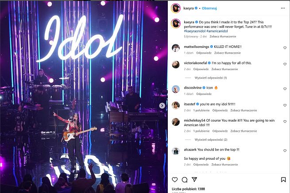Like victoriakonefal's comment with the heart
290x193 pixels.
[x=284, y=64]
